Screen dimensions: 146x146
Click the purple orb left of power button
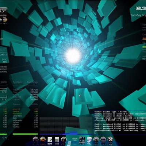(103, 139)
